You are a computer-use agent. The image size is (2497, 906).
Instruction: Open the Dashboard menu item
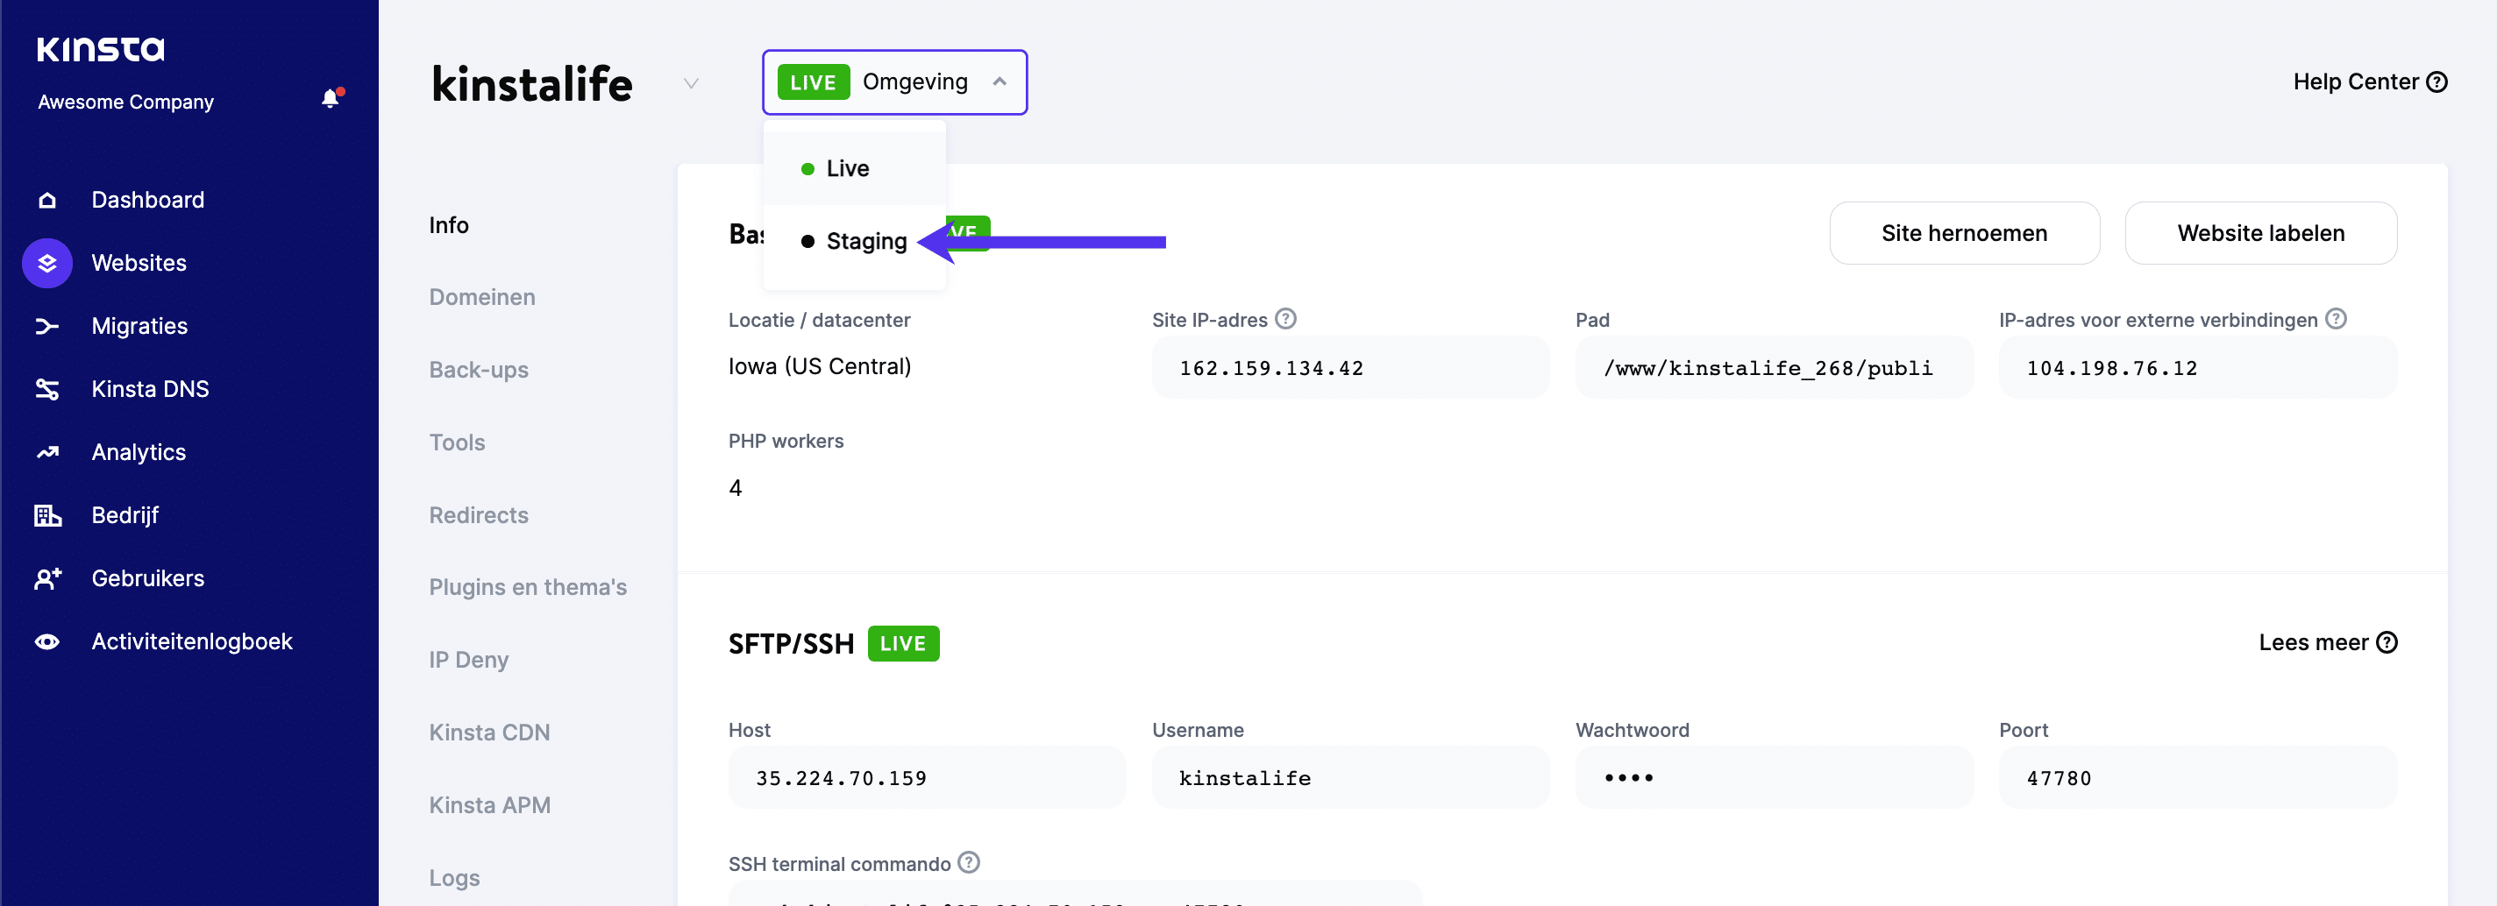tap(148, 201)
